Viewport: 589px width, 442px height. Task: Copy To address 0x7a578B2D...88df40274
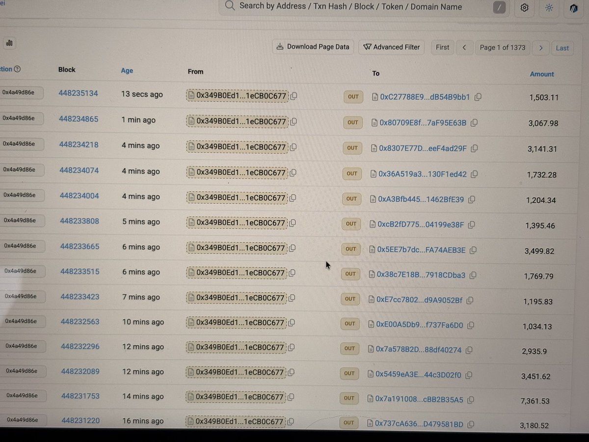(x=469, y=350)
